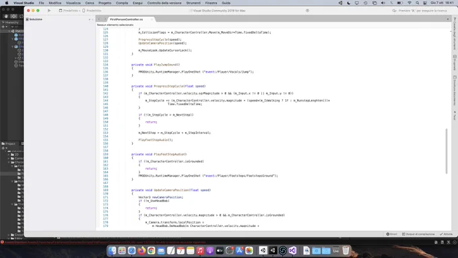Open the Proprietà side tab
Image resolution: width=458 pixels, height=258 pixels.
pos(455,63)
